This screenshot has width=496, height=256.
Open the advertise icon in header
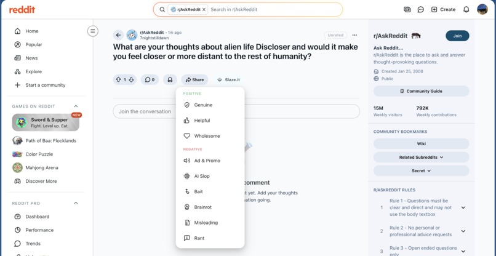(407, 9)
